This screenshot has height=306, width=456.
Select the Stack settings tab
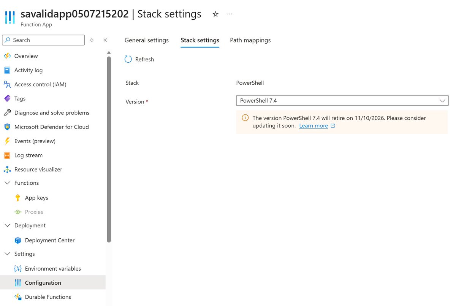point(200,40)
